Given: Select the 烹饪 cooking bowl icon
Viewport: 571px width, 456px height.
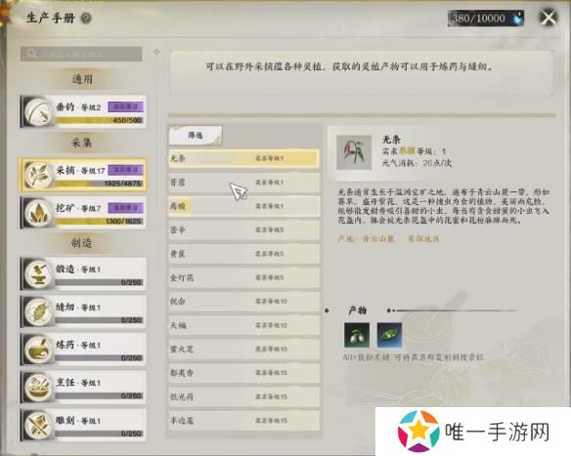Looking at the screenshot, I should (x=38, y=387).
